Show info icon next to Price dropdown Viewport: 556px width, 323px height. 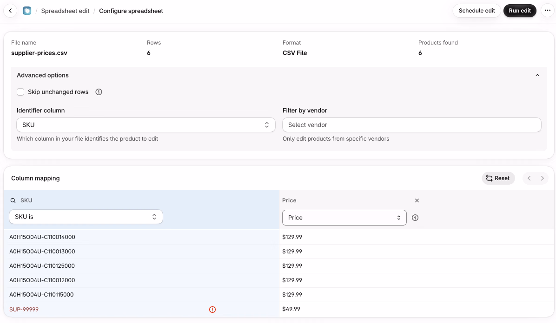pos(415,218)
